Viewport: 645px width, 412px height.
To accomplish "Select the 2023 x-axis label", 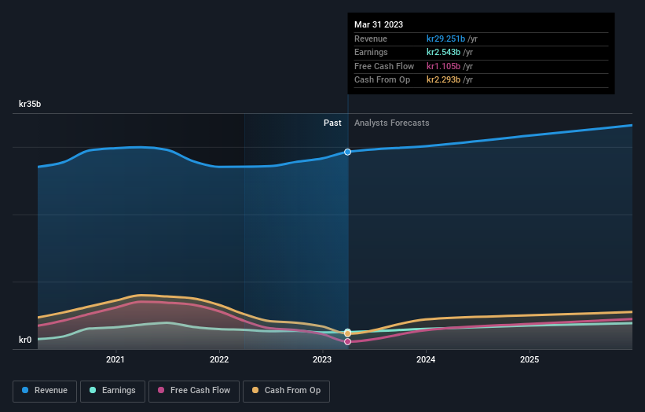I will [x=322, y=359].
